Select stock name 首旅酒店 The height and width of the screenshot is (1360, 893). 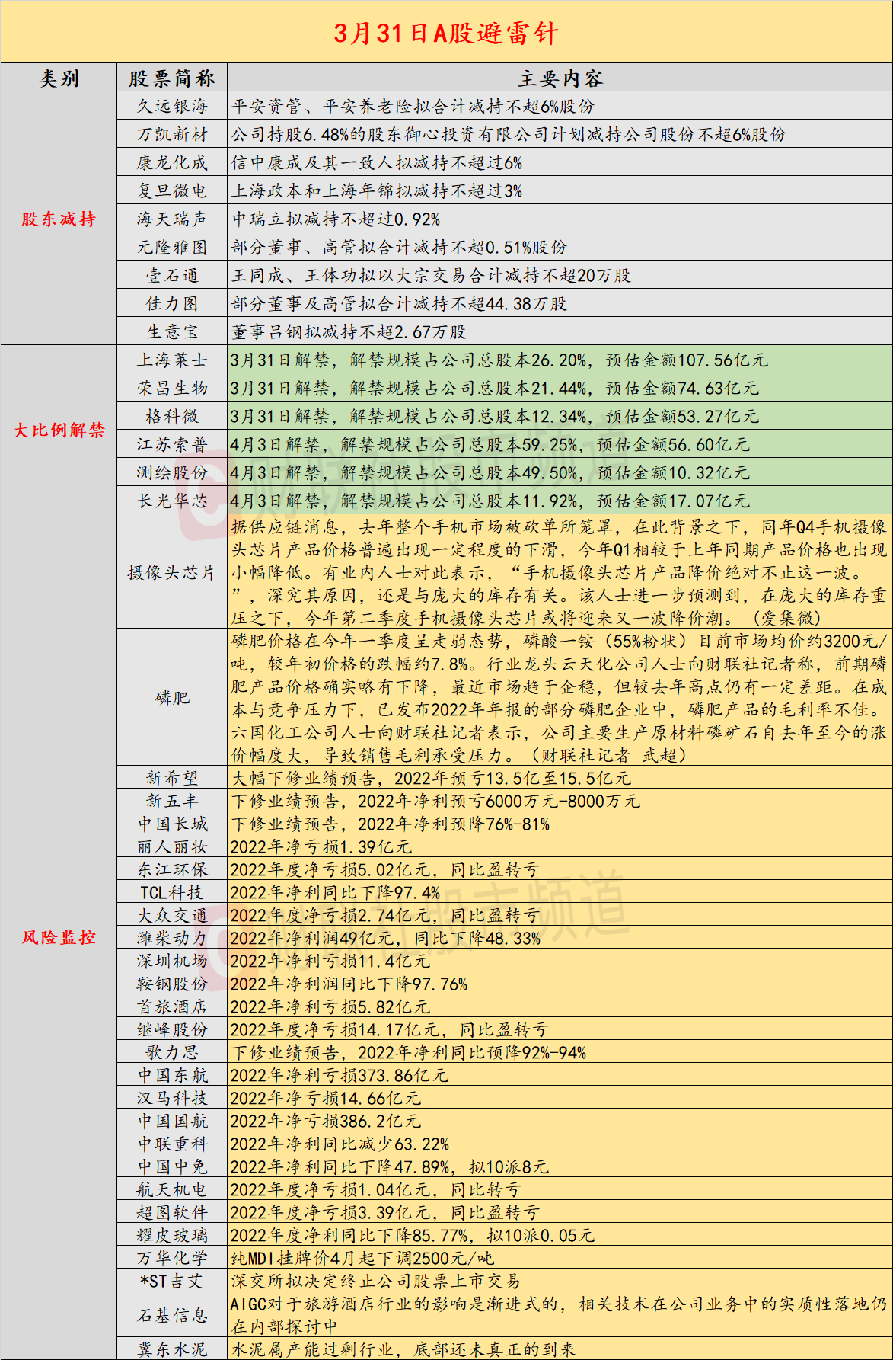click(172, 1007)
